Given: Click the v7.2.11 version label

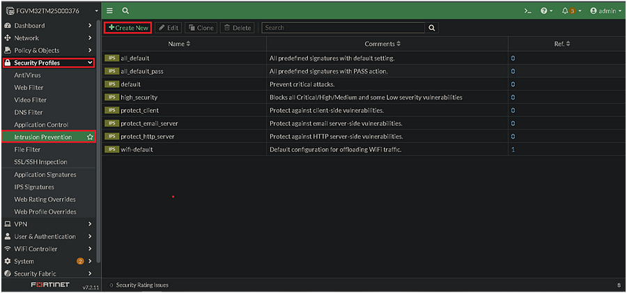Looking at the screenshot, I should pos(91,287).
